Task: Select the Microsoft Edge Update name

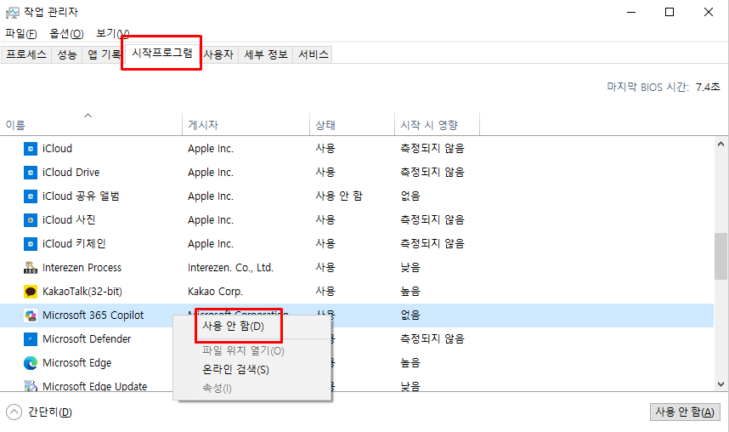Action: pos(95,386)
